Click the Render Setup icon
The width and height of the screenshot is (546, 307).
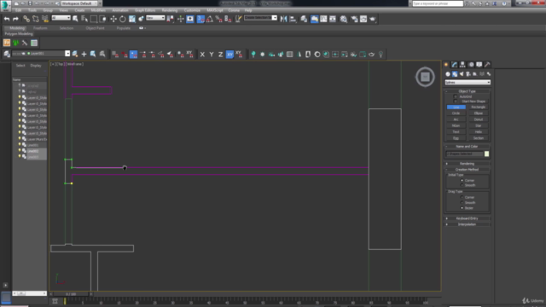point(355,19)
